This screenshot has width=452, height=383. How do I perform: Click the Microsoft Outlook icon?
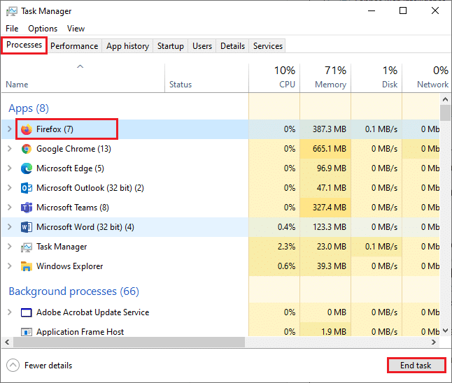click(x=27, y=188)
